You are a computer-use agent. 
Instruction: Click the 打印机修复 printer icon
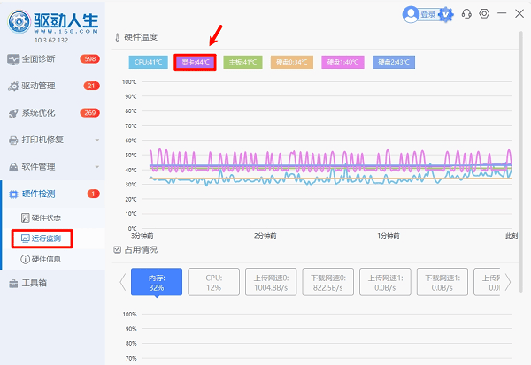(x=13, y=140)
